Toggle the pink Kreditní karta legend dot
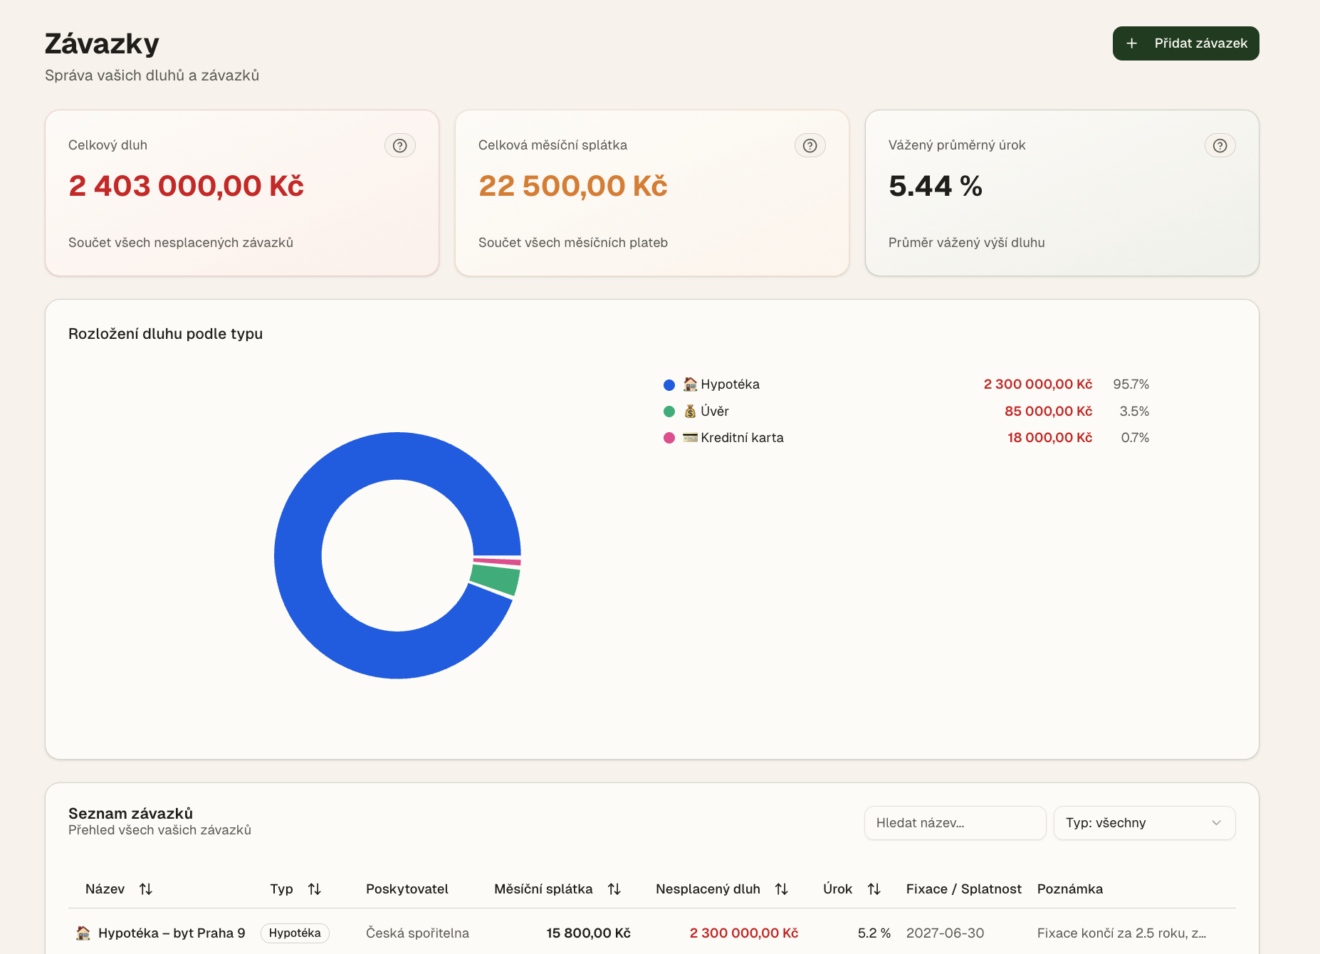The image size is (1320, 954). pos(668,437)
